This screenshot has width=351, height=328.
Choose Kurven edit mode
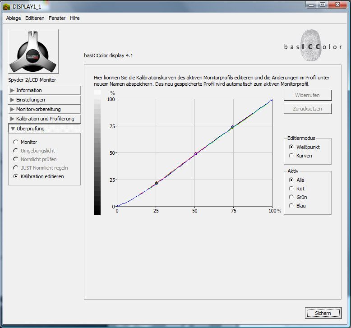[x=291, y=156]
